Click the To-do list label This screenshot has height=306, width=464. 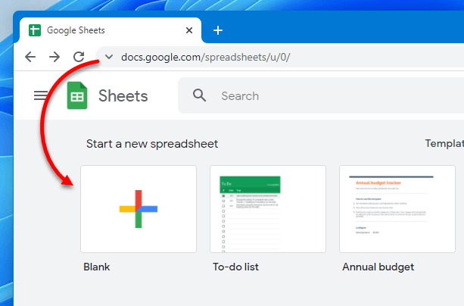click(235, 267)
